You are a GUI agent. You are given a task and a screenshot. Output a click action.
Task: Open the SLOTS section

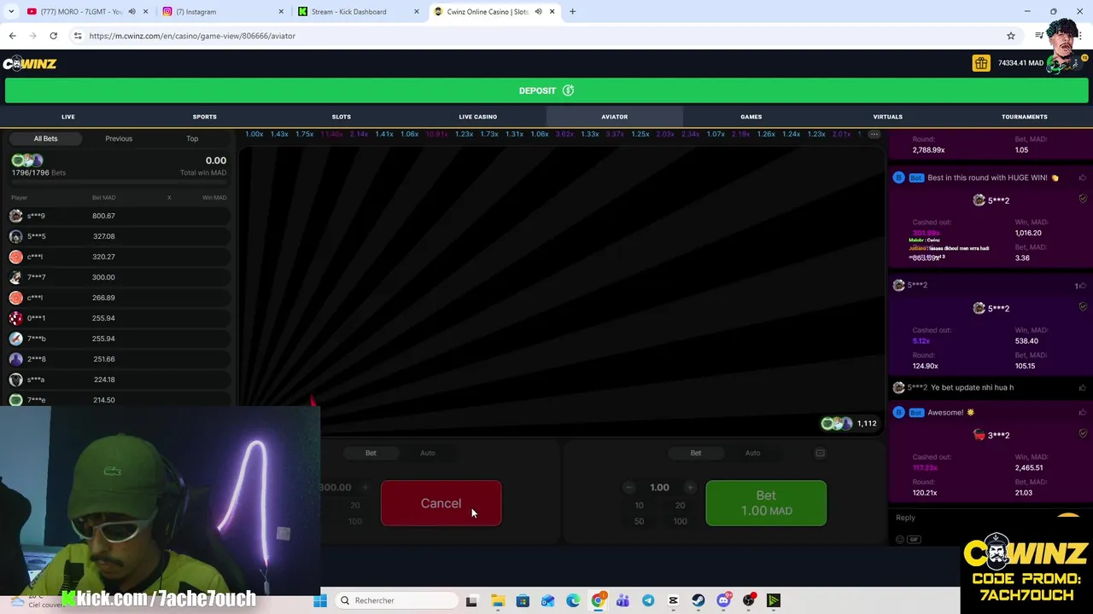coord(342,117)
